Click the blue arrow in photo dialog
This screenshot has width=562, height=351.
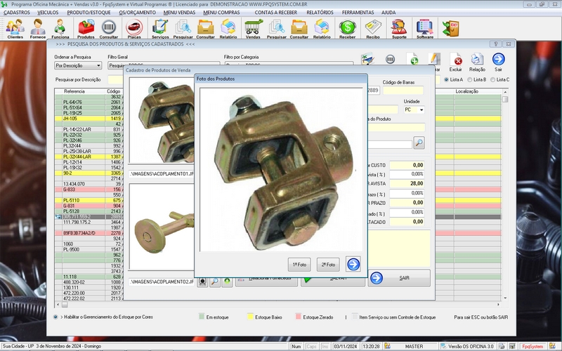(353, 264)
